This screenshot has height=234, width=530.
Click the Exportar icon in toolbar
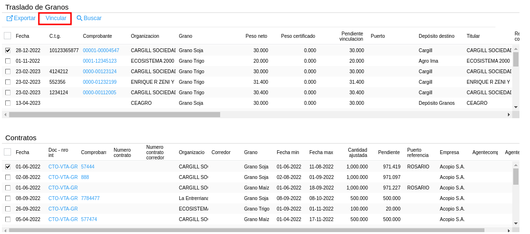click(x=10, y=18)
